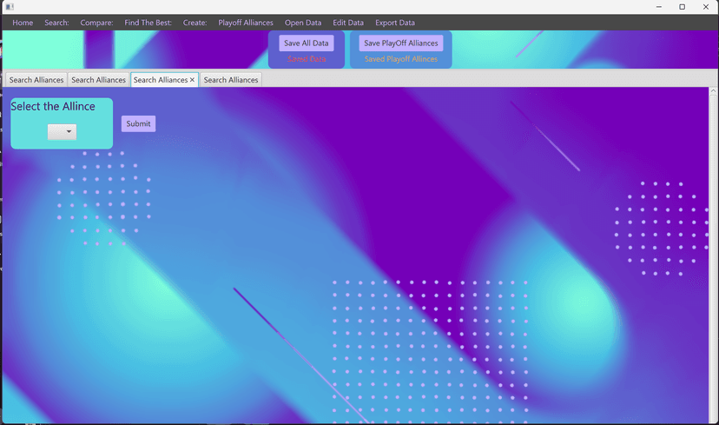Click the scrollbar up arrow
719x425 pixels.
(x=714, y=91)
